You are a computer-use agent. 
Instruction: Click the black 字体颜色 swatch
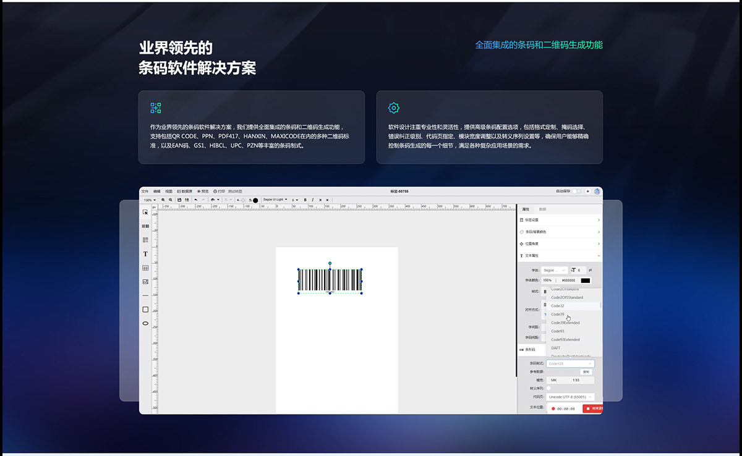(x=586, y=281)
